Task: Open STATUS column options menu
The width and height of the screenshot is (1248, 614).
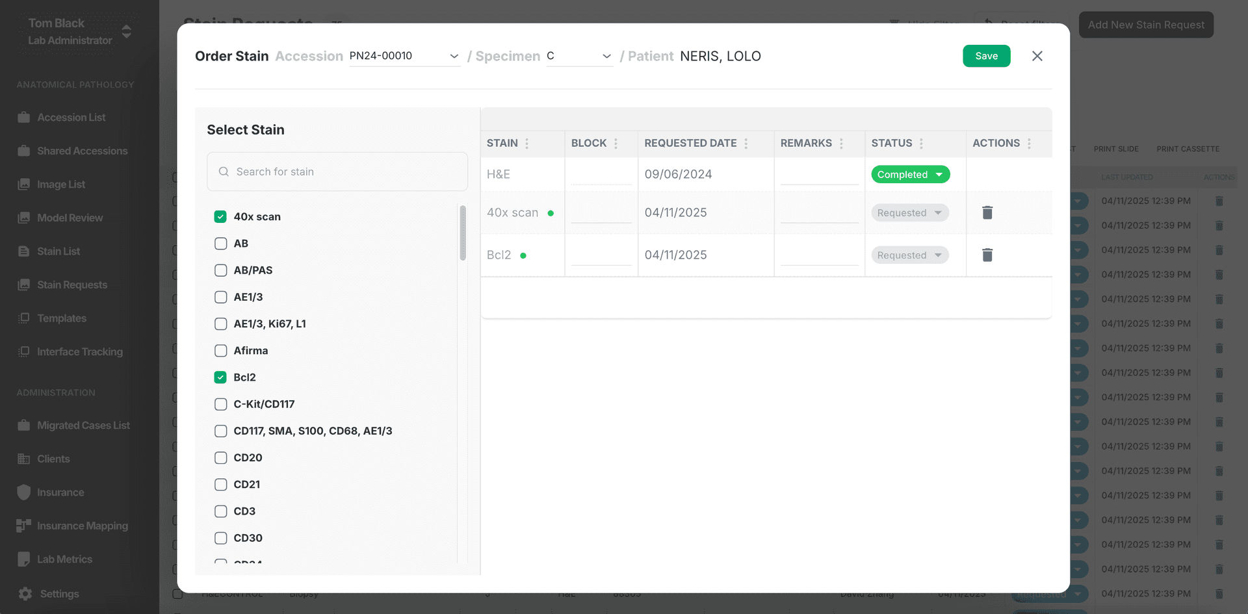Action: point(921,144)
